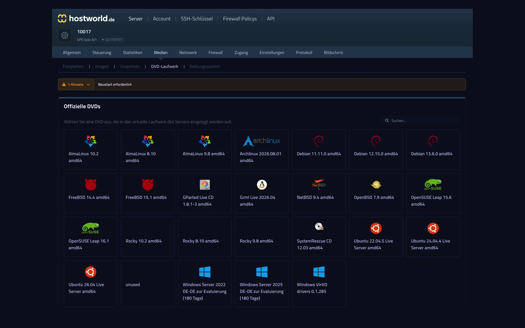
Task: Select the Ubuntu 22.04.5 logo
Action: (x=376, y=228)
